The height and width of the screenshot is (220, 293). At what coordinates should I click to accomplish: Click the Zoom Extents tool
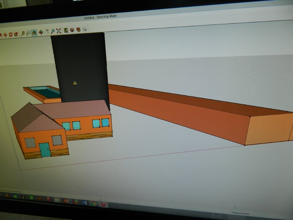[x=59, y=31]
